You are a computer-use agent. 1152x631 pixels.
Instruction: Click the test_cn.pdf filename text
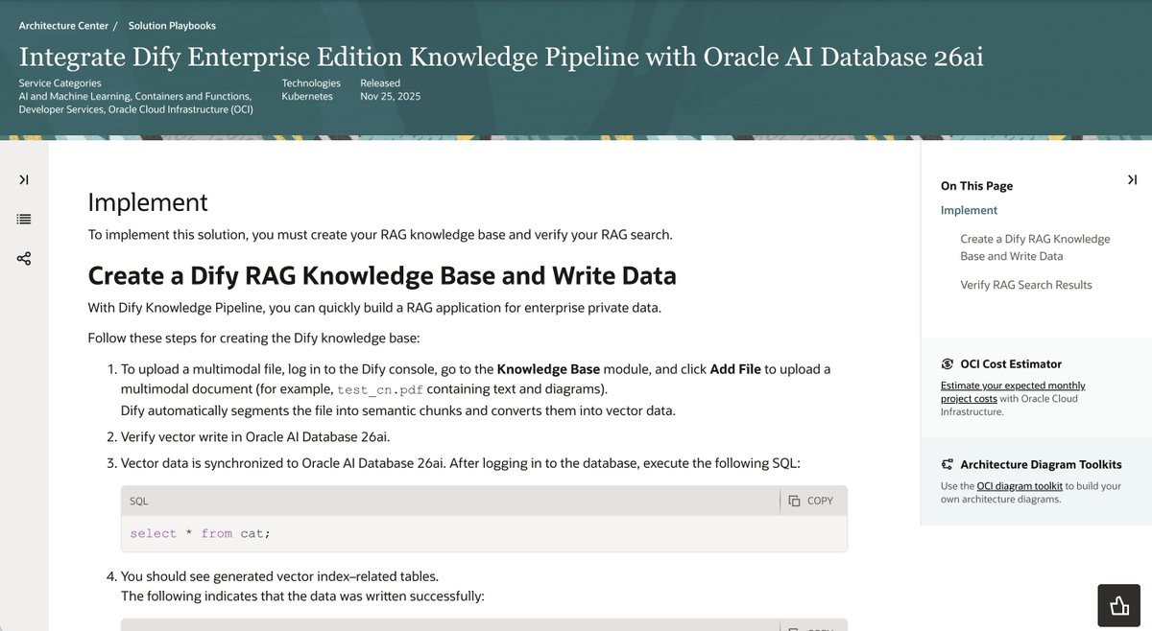[x=381, y=389]
